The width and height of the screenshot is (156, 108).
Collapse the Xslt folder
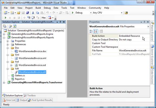(8, 69)
